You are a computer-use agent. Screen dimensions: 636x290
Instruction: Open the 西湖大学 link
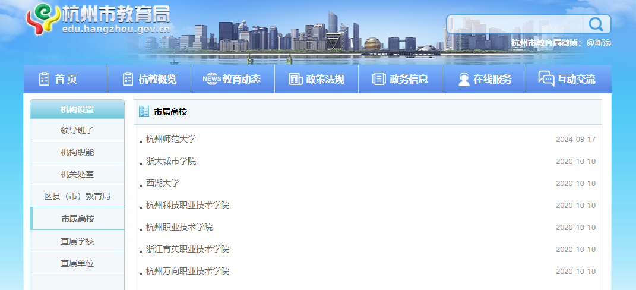(163, 183)
